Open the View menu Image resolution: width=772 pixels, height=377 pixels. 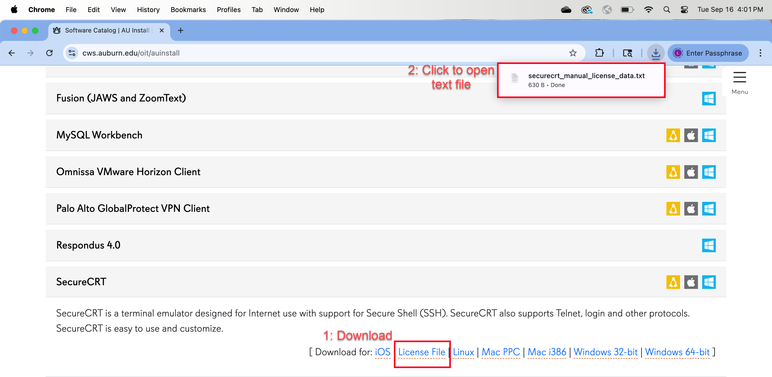tap(118, 10)
